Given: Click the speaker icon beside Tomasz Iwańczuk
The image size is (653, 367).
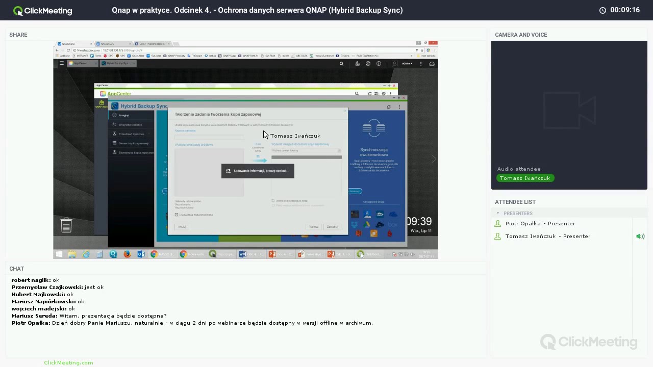Looking at the screenshot, I should pos(640,236).
